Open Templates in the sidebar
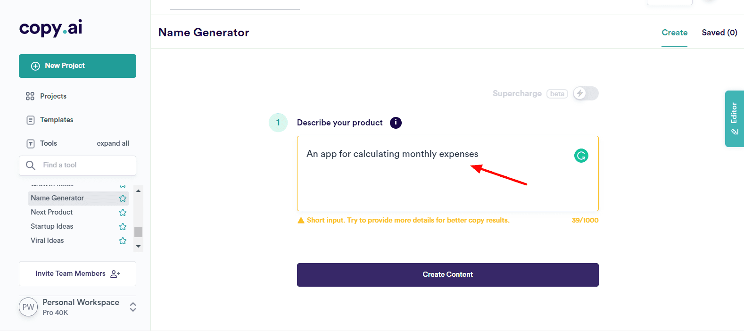The image size is (744, 331). pos(57,120)
